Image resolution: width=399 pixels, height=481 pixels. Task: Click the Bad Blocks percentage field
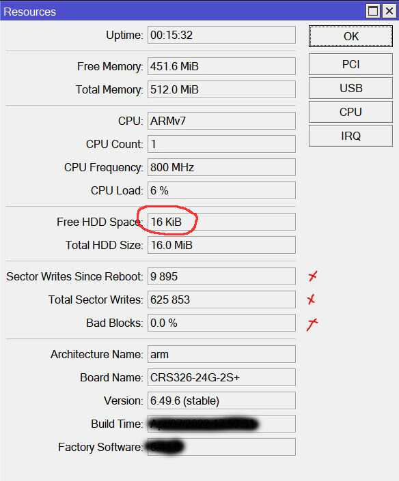click(221, 323)
